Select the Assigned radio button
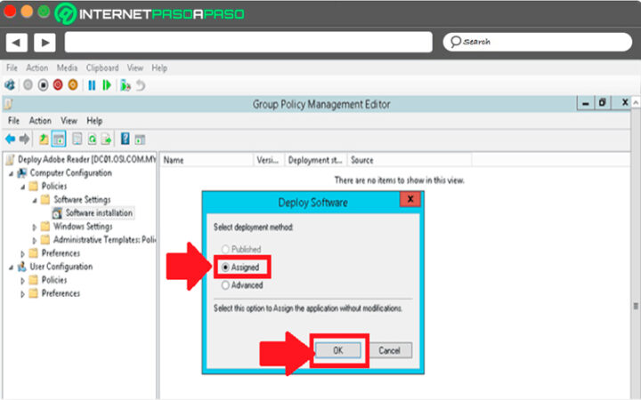This screenshot has height=400, width=641. pos(226,267)
